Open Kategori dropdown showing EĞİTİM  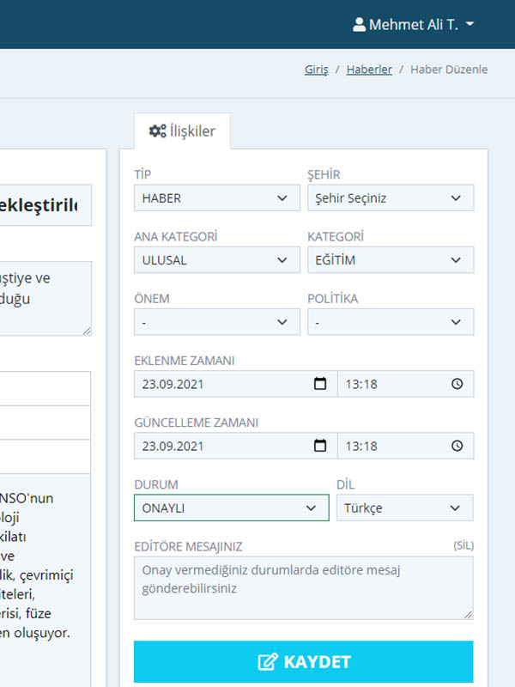click(x=390, y=260)
